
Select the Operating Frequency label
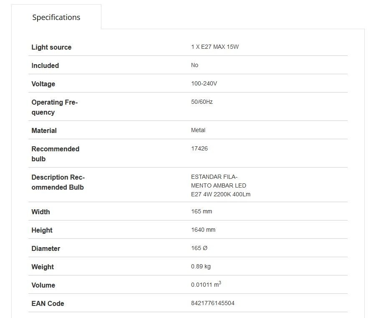click(55, 107)
